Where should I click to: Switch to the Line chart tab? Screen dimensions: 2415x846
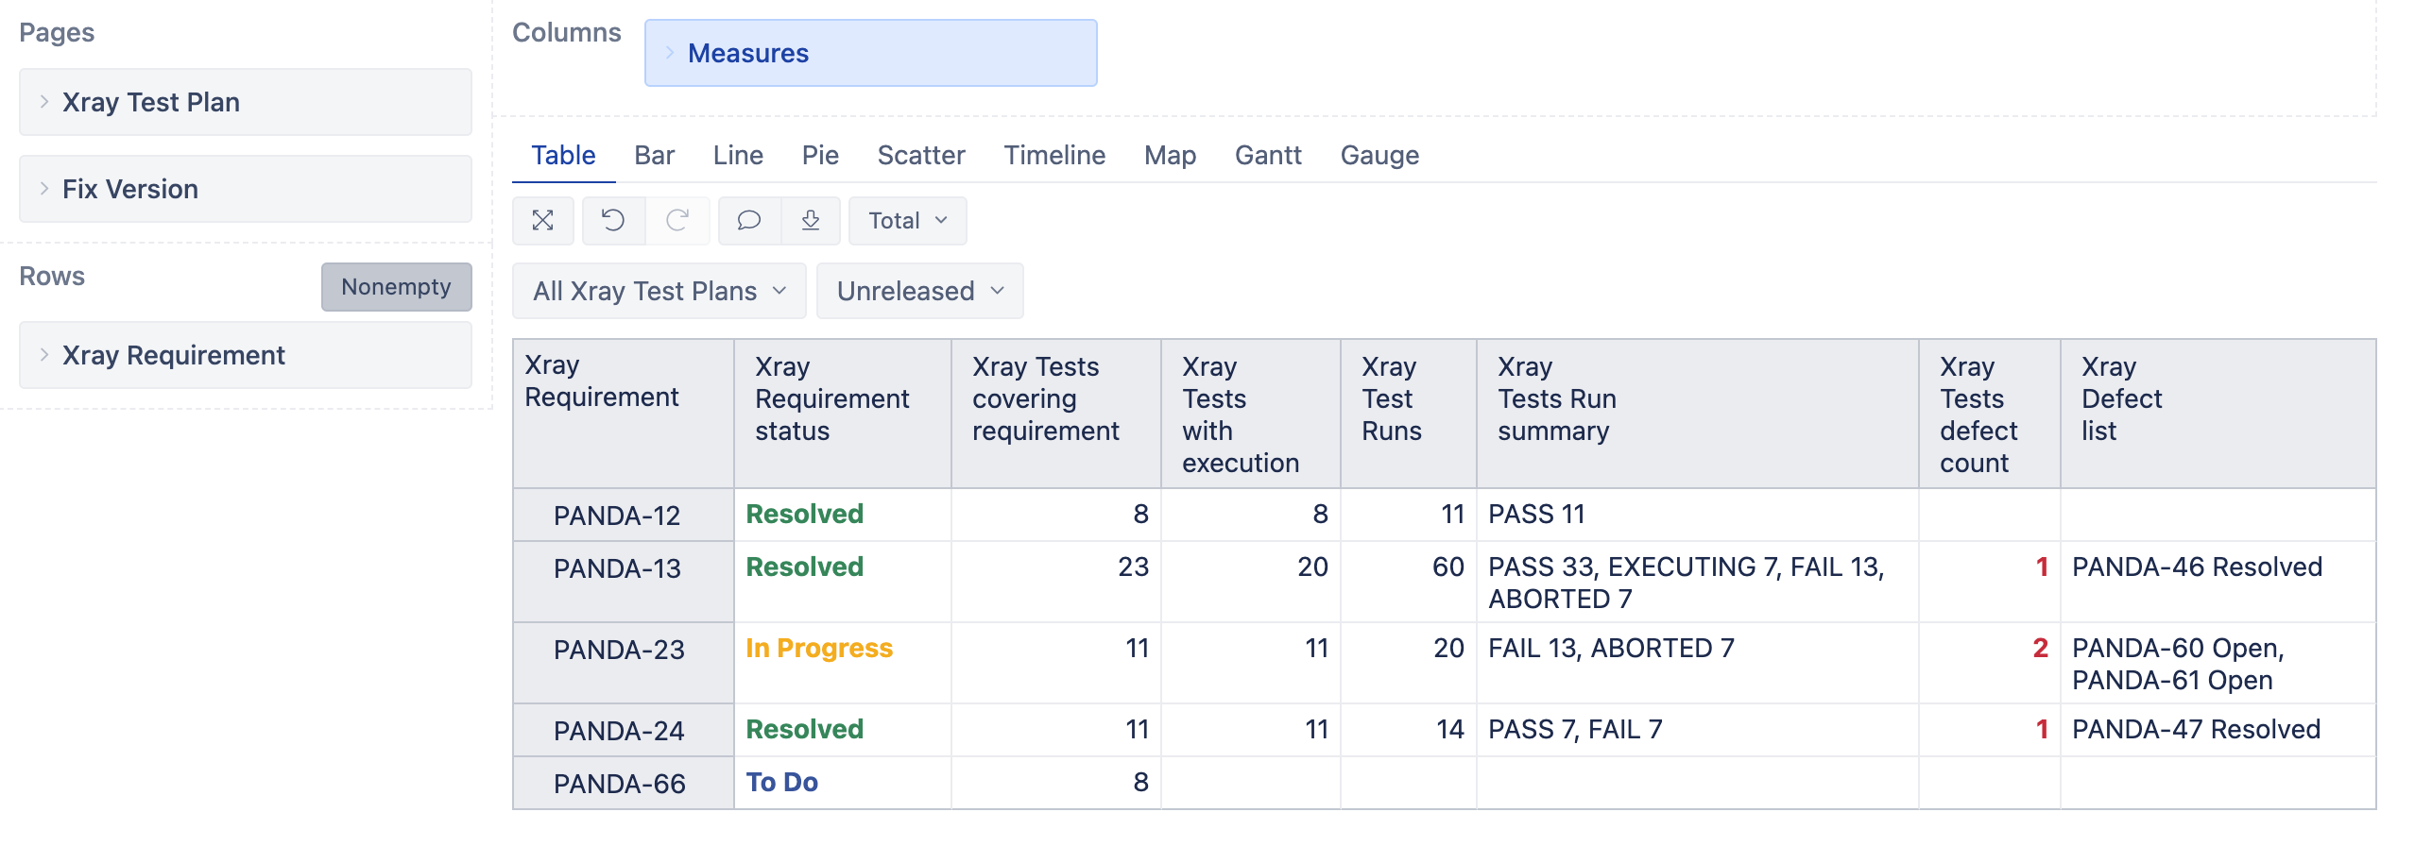click(738, 155)
